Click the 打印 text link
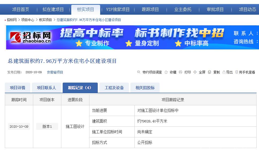Screen dimensions: 259x151 188,72
